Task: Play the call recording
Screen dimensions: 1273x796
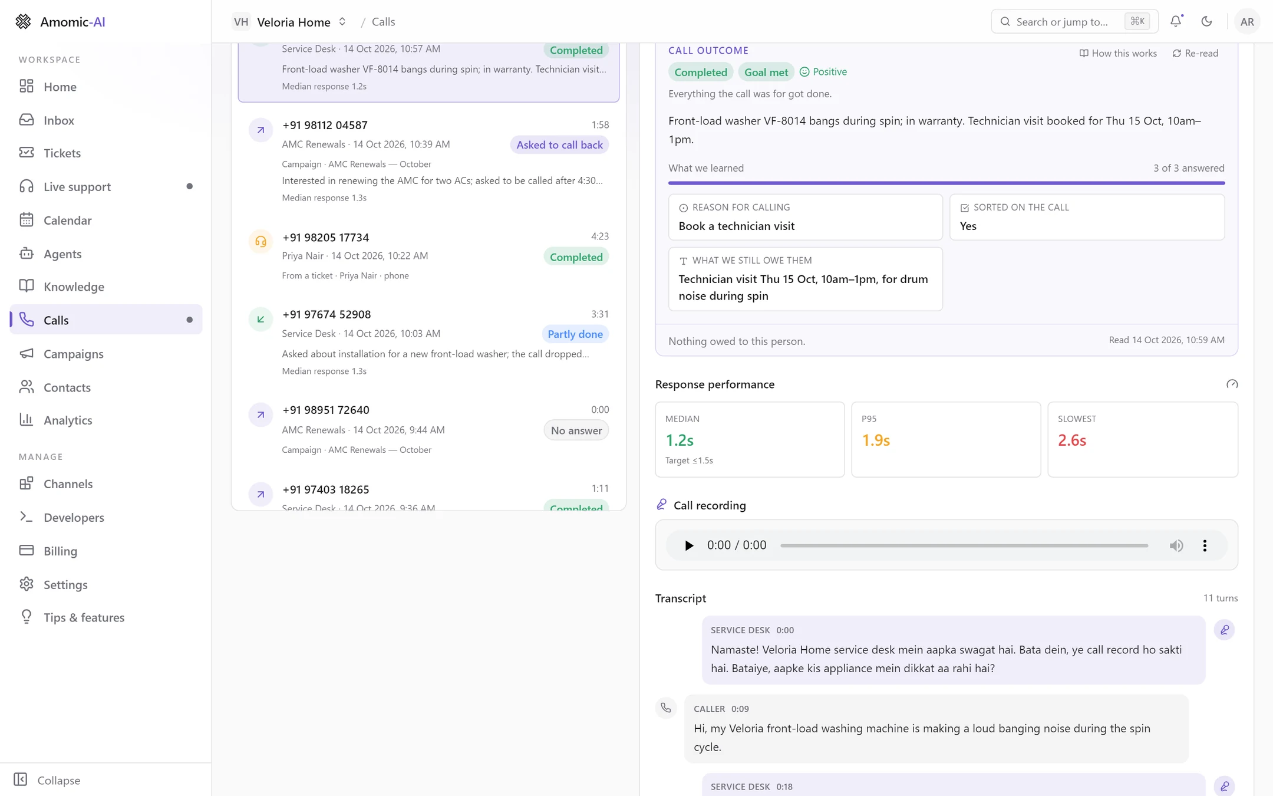Action: click(x=688, y=545)
